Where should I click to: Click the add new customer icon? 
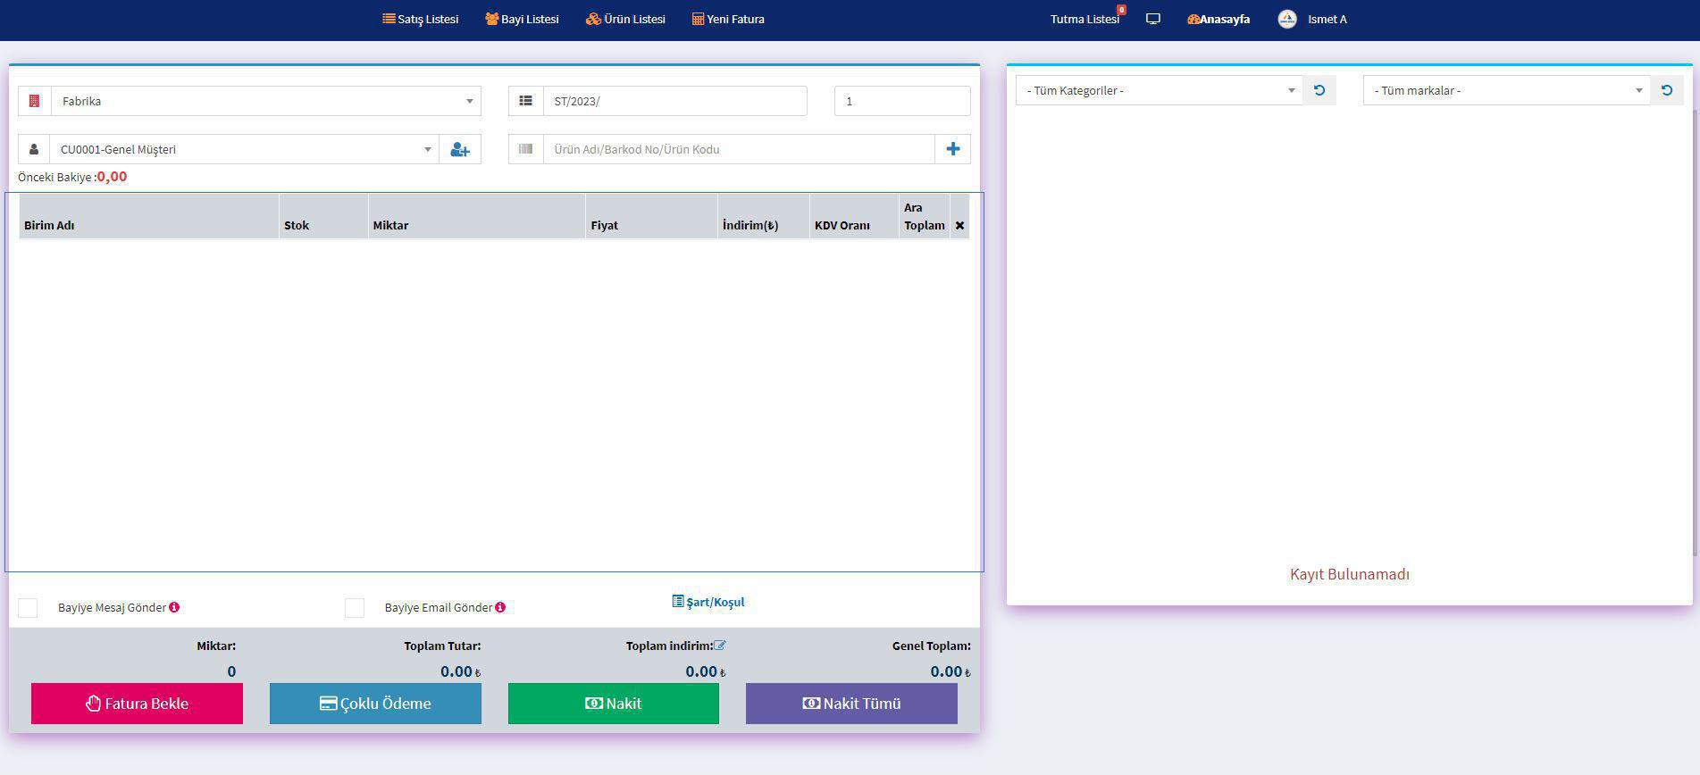click(459, 150)
